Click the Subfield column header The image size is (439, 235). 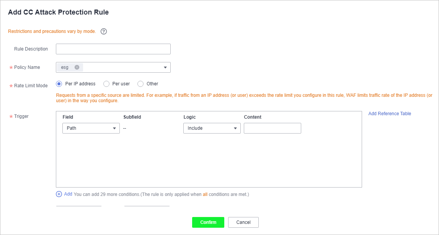point(132,117)
